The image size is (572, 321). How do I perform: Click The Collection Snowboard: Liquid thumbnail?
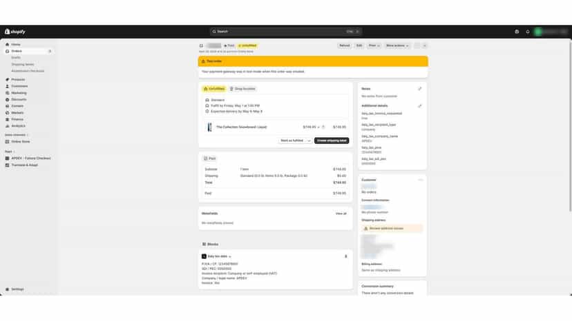click(209, 127)
